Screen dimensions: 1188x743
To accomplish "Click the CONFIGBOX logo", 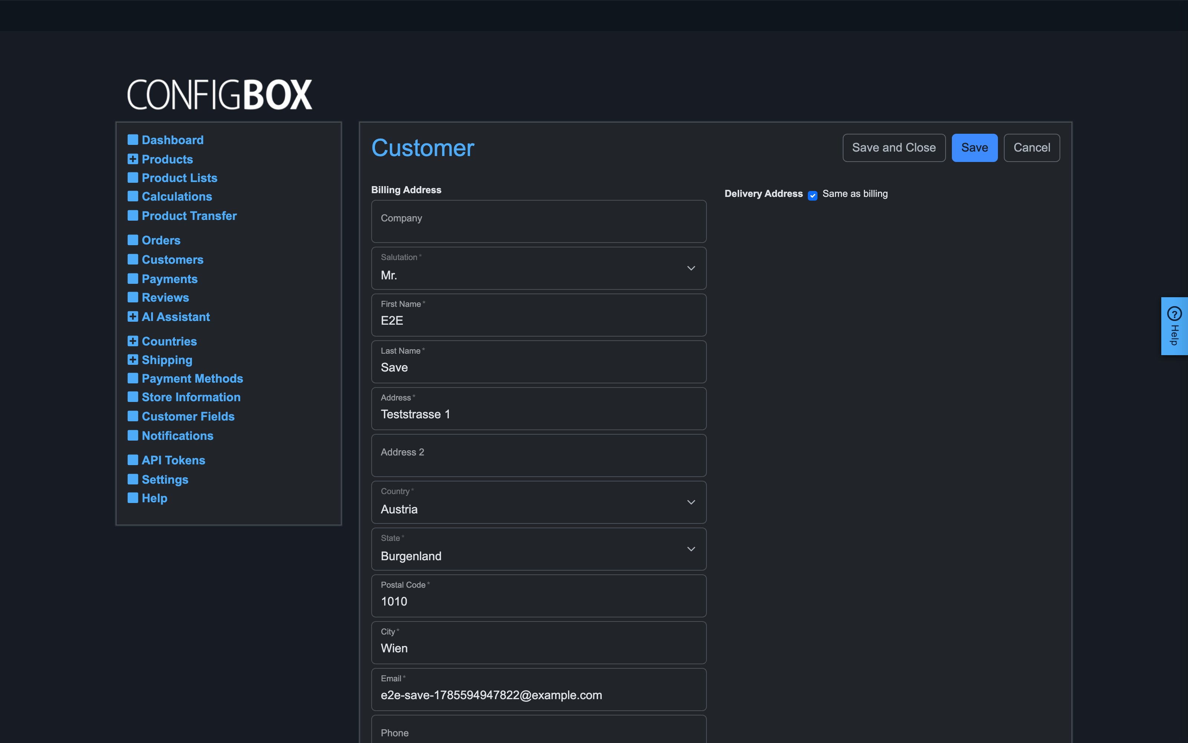I will point(219,94).
